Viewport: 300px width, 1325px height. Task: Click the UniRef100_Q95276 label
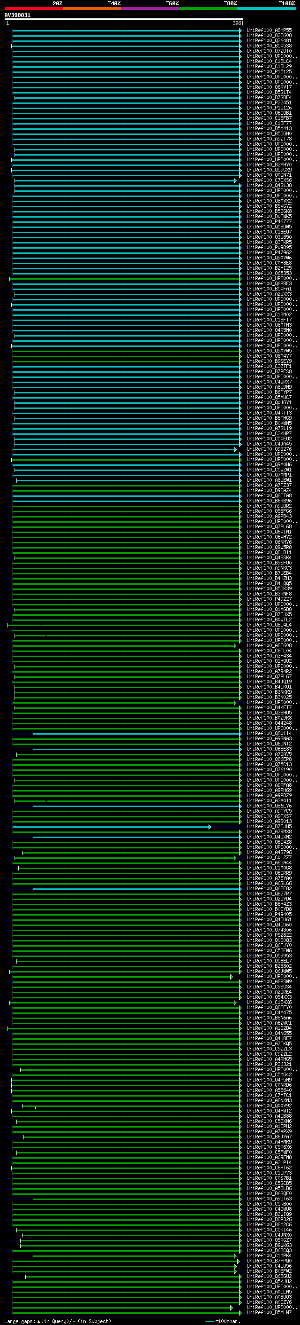(x=269, y=449)
